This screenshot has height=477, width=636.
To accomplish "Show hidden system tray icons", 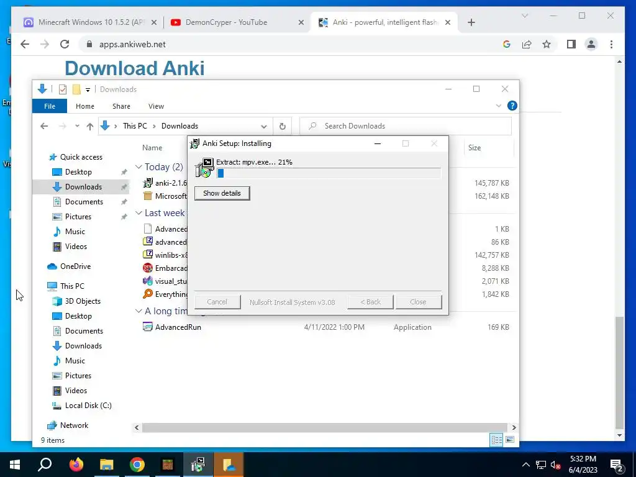I will (525, 465).
